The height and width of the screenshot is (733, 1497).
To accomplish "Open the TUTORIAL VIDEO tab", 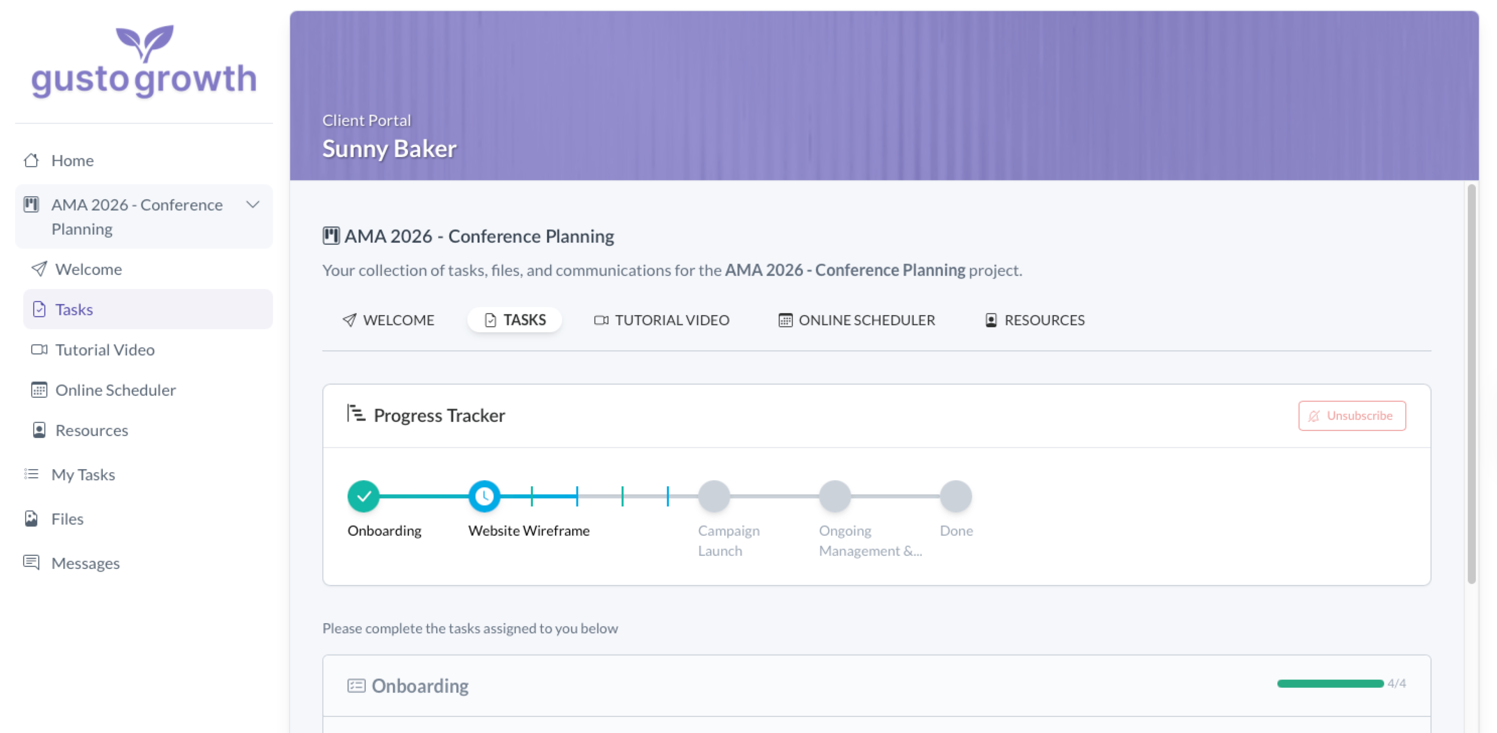I will 661,320.
